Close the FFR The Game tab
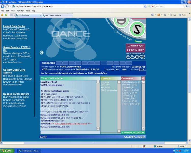 point(40,15)
